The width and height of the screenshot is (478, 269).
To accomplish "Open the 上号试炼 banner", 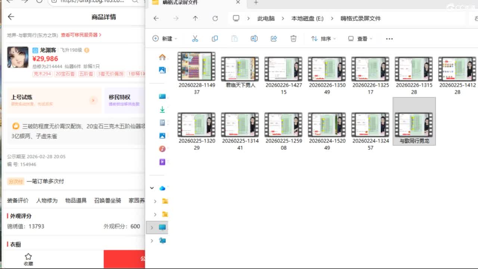I will coord(54,100).
